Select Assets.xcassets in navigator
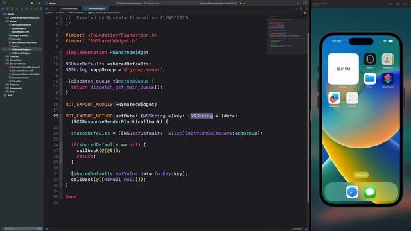The height and width of the screenshot is (231, 411). click(20, 78)
